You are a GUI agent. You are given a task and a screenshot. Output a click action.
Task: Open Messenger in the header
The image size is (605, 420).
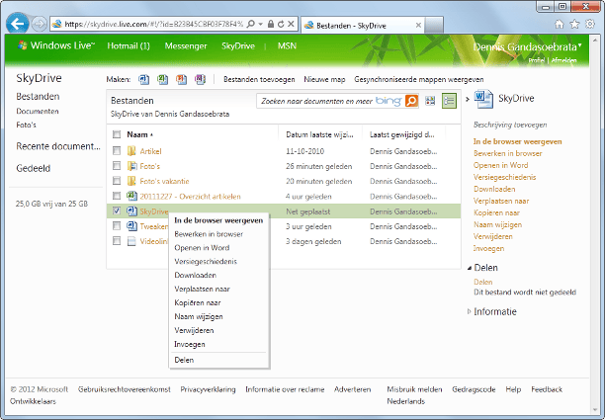coord(186,45)
